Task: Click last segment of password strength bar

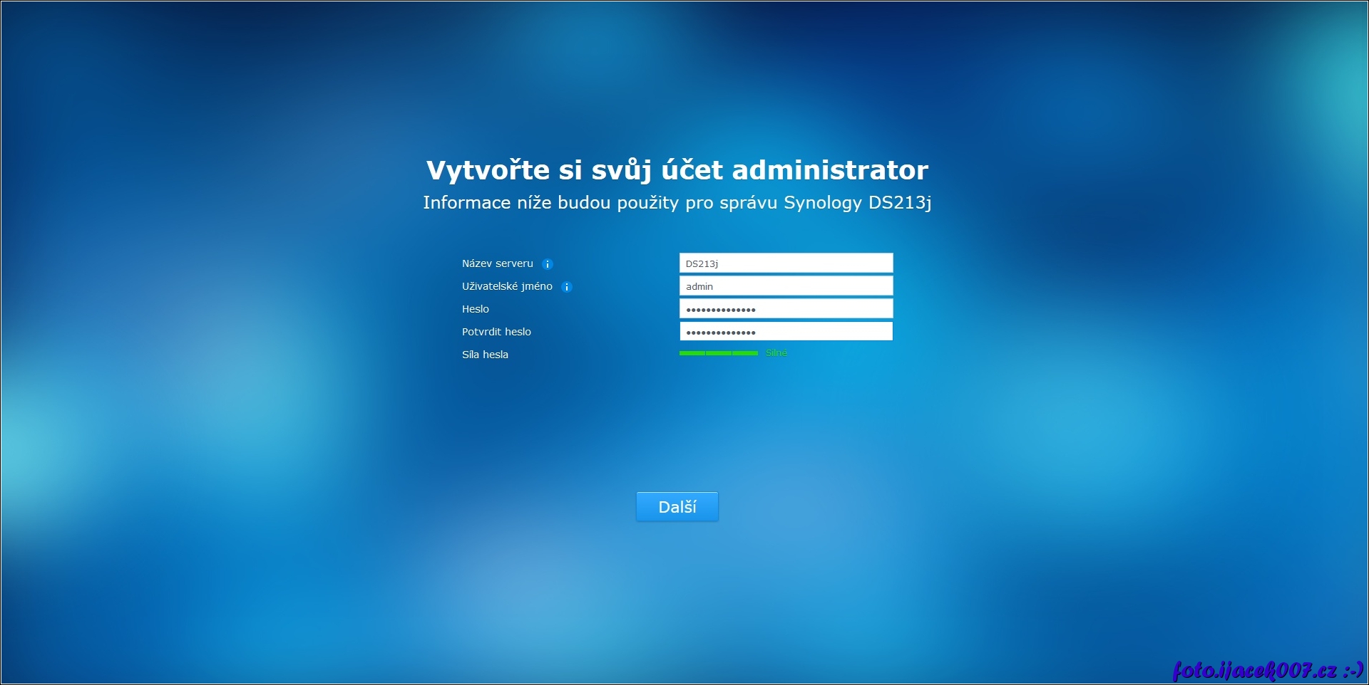Action: pos(745,353)
